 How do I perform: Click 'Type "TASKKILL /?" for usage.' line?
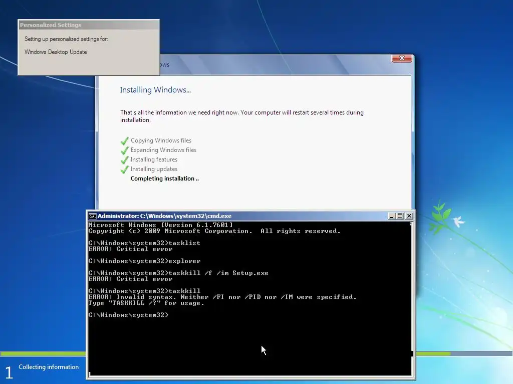click(146, 303)
